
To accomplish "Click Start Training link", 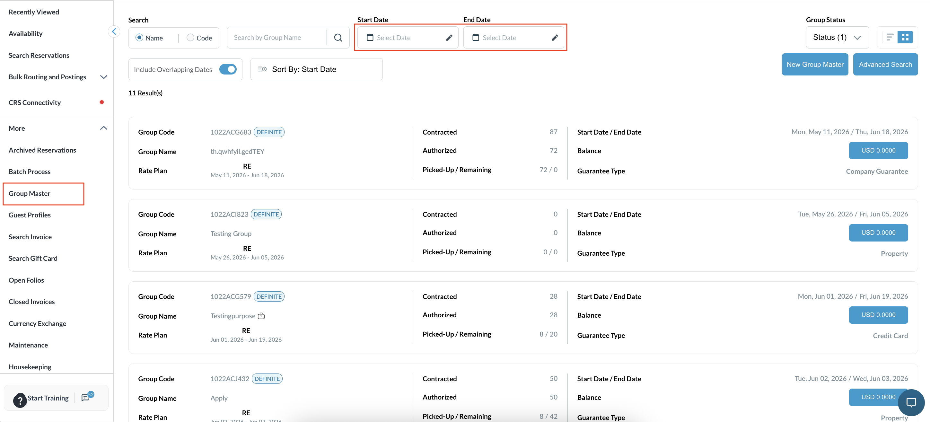I will [48, 398].
